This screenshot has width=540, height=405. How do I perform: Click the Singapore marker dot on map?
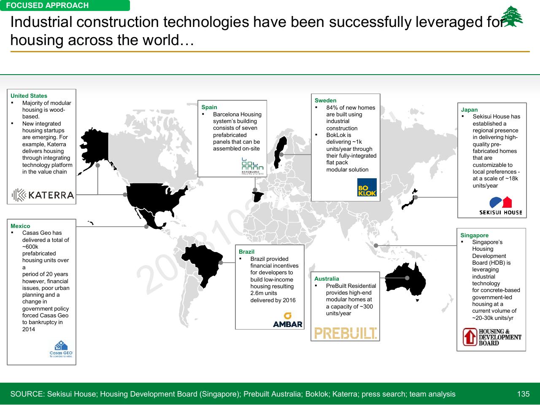click(x=376, y=245)
